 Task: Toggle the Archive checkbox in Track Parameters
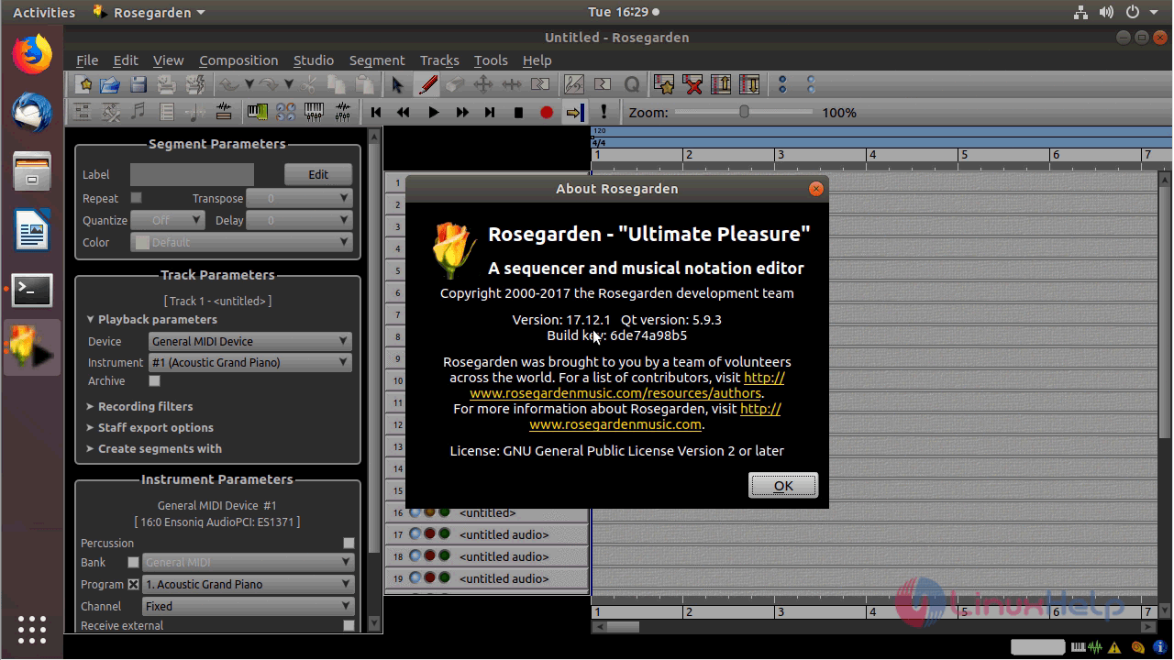154,380
